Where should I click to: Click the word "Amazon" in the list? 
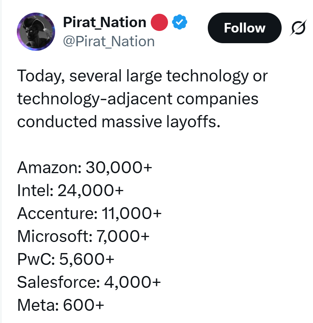[47, 167]
